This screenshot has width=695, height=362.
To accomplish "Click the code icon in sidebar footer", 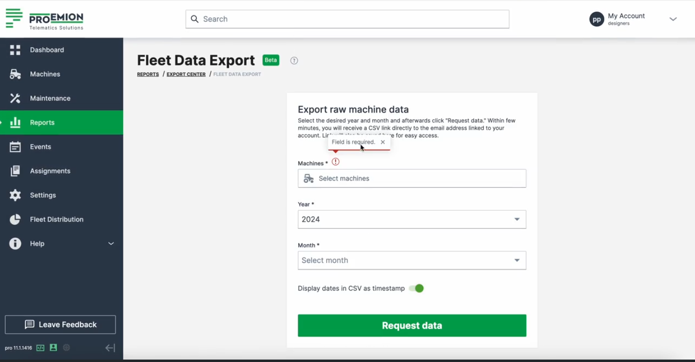I will point(41,348).
